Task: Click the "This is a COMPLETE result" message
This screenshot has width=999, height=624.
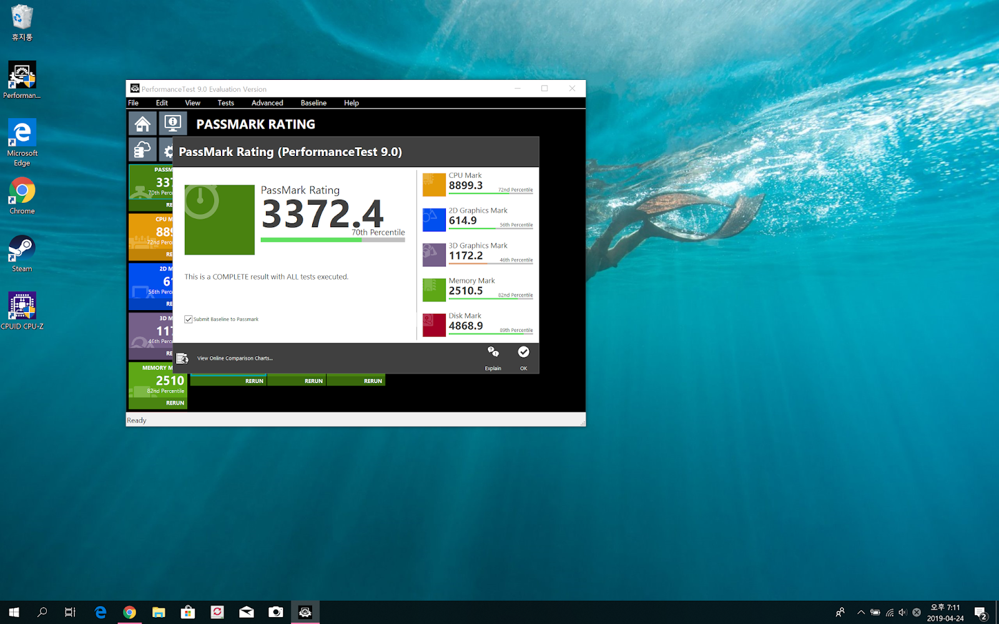Action: pos(267,276)
